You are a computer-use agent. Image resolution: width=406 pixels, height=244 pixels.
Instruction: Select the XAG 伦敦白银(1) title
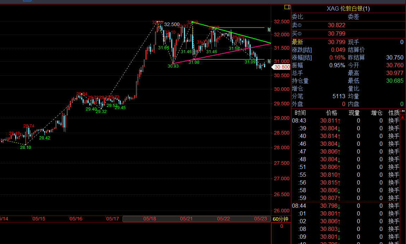point(348,8)
